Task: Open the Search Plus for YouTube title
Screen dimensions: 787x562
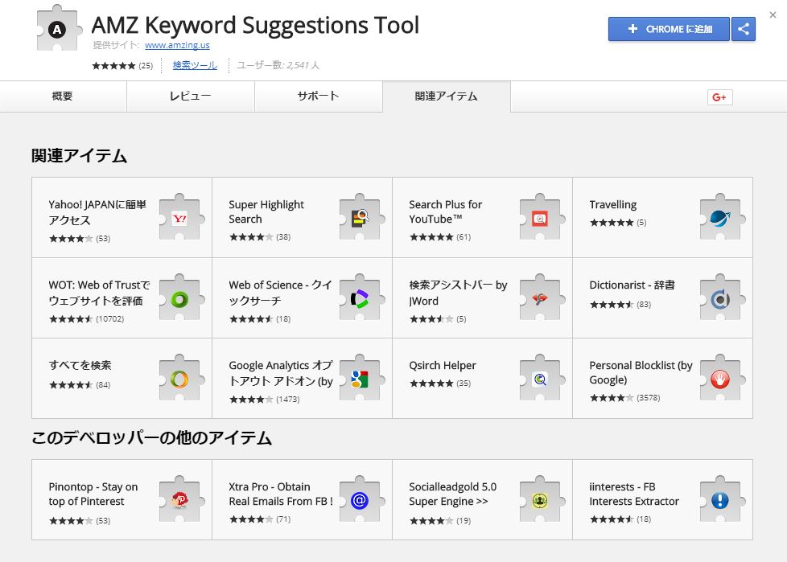Action: click(446, 211)
